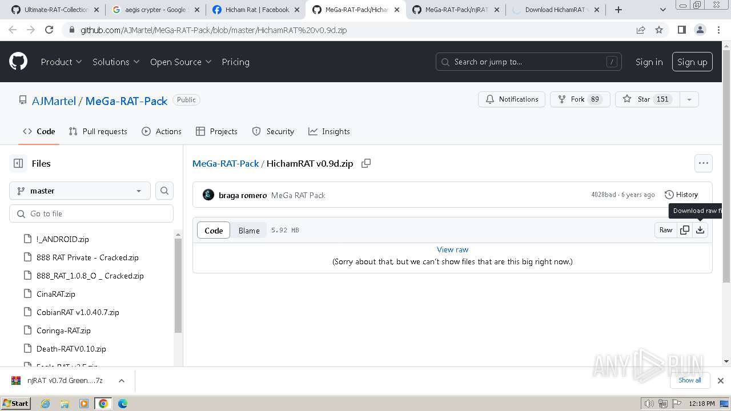Open braga romero author link
The height and width of the screenshot is (411, 731).
click(x=243, y=195)
